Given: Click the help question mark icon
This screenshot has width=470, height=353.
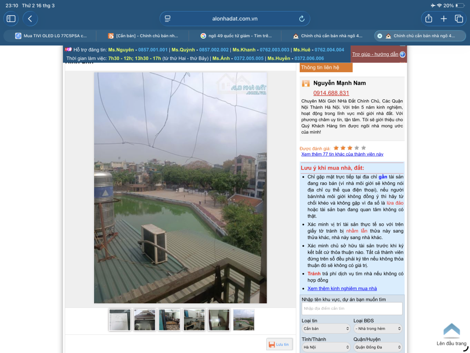Looking at the screenshot, I should [403, 54].
